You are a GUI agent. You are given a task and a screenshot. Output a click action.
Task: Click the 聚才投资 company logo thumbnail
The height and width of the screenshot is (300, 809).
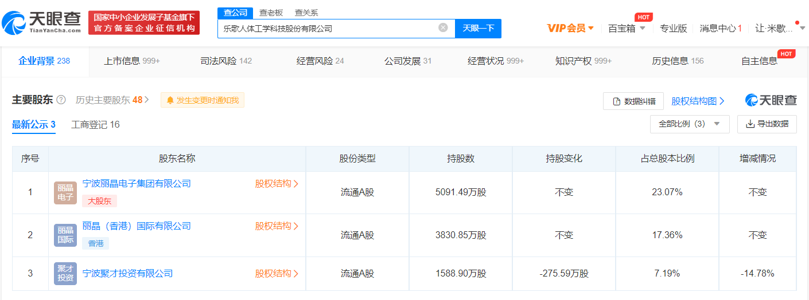[65, 273]
